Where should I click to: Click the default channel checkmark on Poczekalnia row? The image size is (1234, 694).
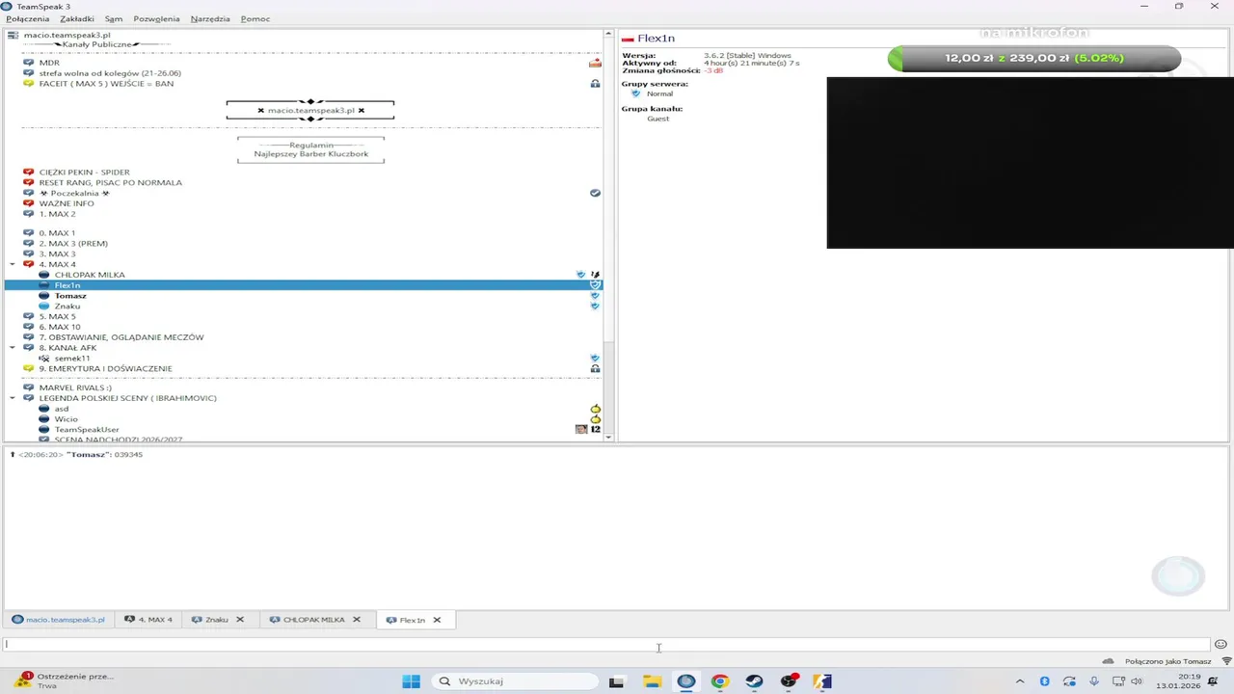tap(595, 193)
